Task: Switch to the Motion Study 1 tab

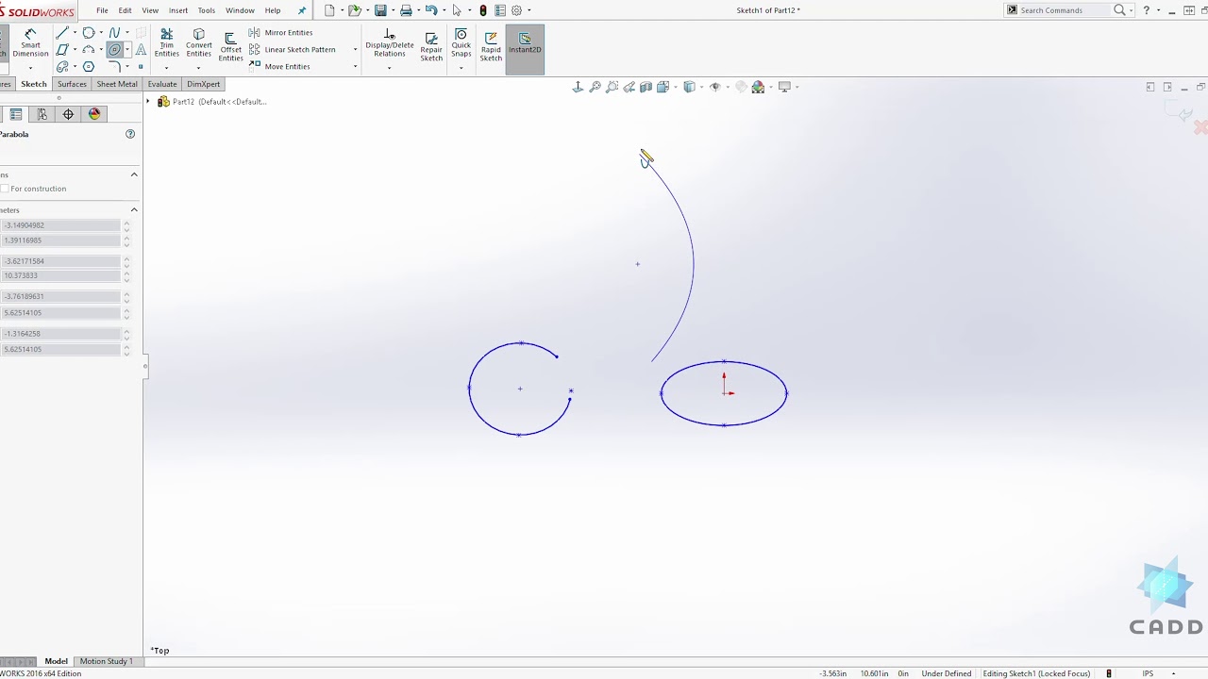Action: 107,661
